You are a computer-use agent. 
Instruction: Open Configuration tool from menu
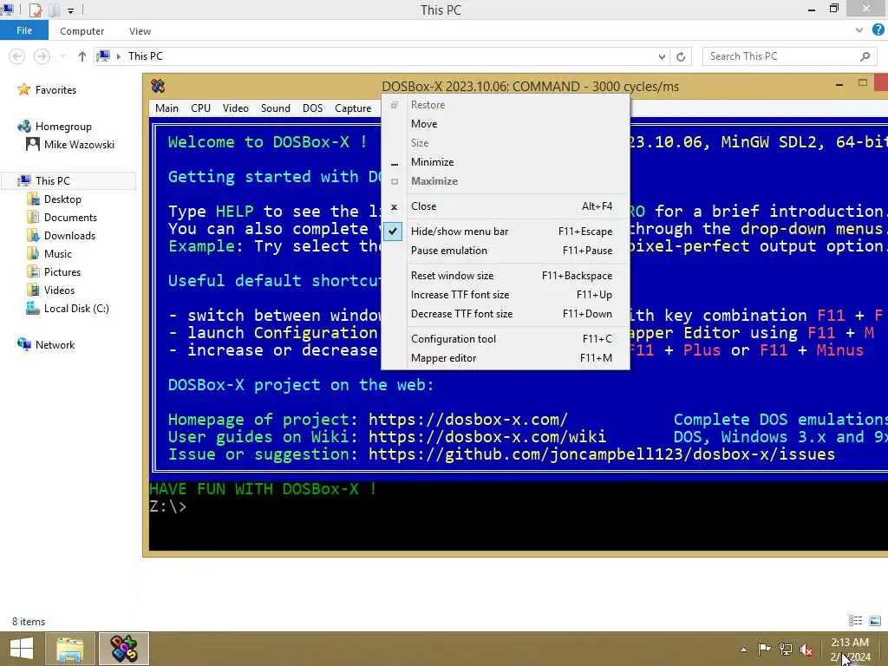506,339
